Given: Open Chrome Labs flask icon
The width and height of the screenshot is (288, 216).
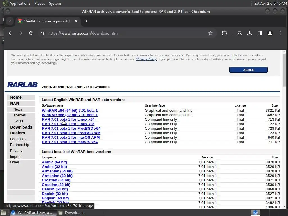Looking at the screenshot, I should pos(239,33).
